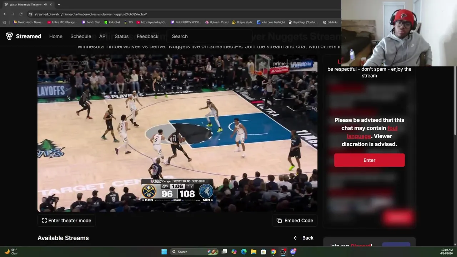457x257 pixels.
Task: Open john cena fleshlight bookmark
Action: pos(271,22)
